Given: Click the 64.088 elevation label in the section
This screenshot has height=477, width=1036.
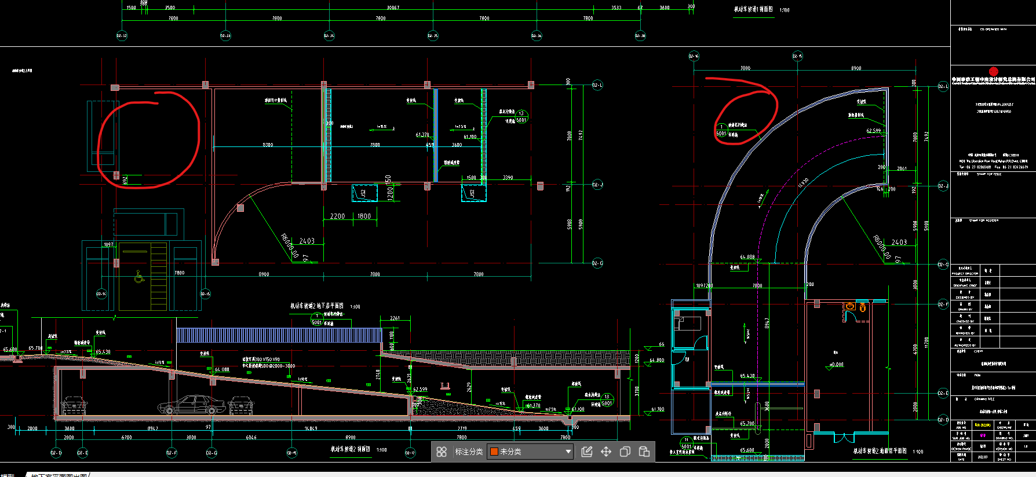Looking at the screenshot, I should pyautogui.click(x=222, y=369).
